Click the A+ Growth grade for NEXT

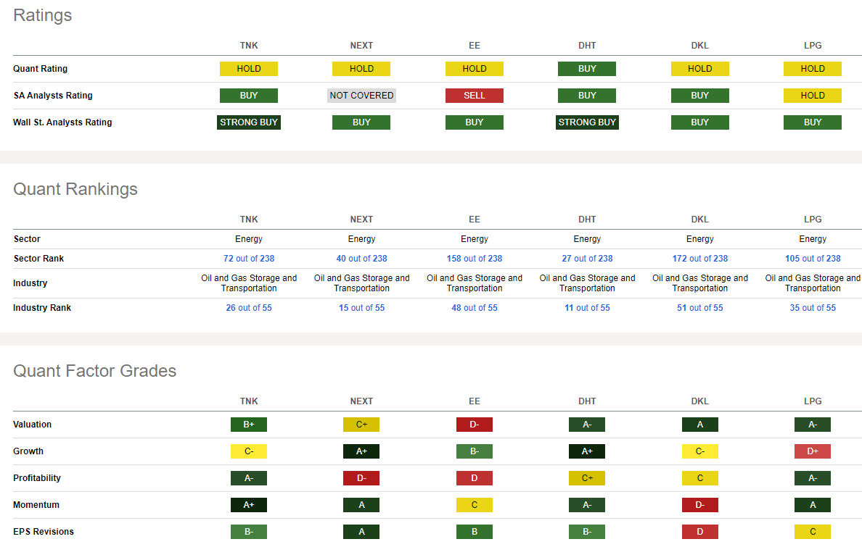361,451
